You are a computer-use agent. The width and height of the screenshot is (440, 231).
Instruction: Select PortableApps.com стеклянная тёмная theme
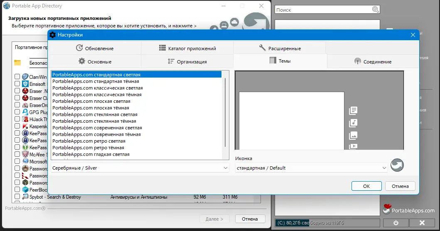point(136,121)
